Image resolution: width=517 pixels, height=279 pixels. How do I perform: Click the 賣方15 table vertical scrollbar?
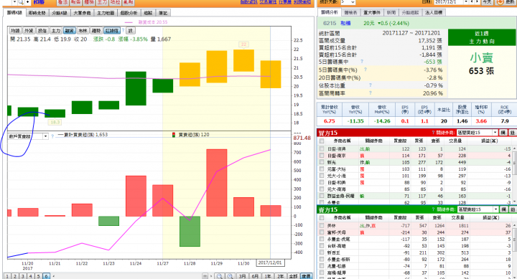515,250
